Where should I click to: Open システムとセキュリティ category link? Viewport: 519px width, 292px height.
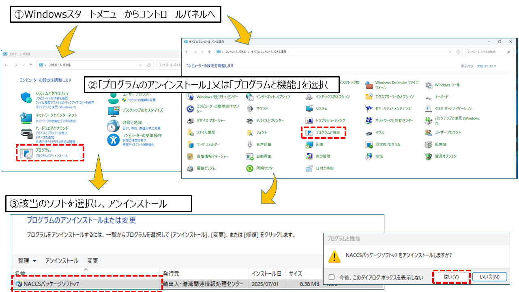pos(52,93)
